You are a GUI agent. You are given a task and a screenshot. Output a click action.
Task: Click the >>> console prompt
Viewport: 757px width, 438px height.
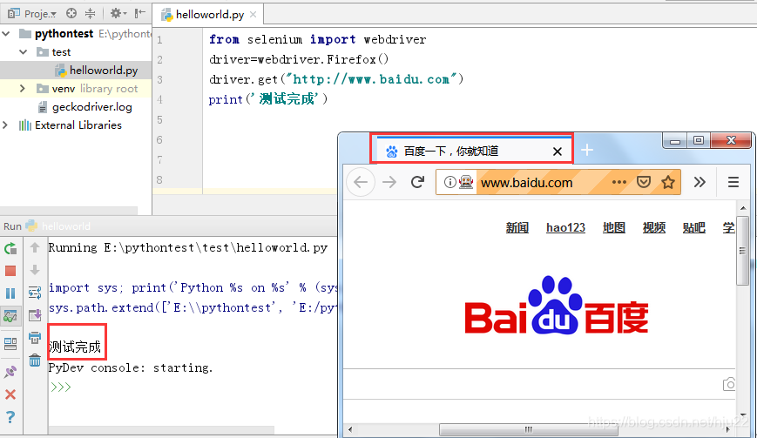click(60, 387)
